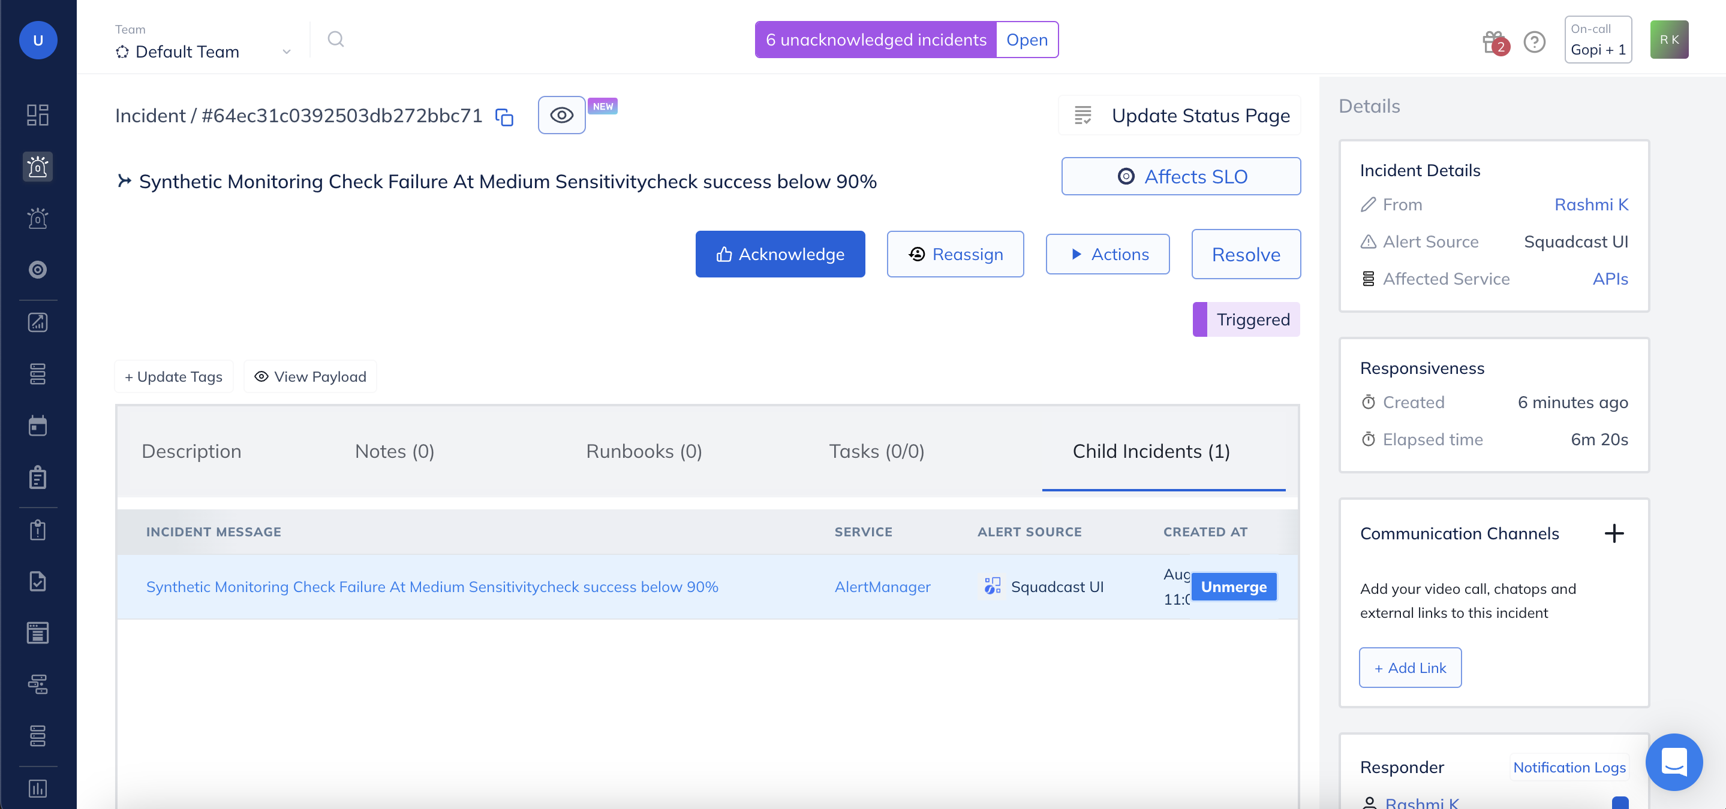
Task: Open the Schedules calendar icon in sidebar
Action: pos(38,425)
